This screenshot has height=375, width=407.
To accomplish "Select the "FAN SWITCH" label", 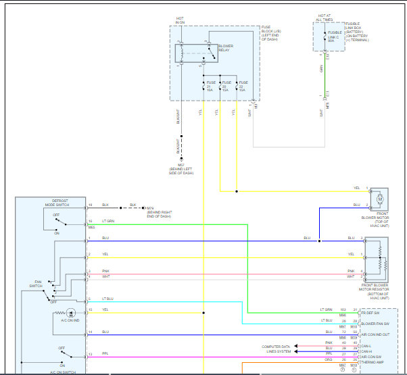I will (x=36, y=284).
